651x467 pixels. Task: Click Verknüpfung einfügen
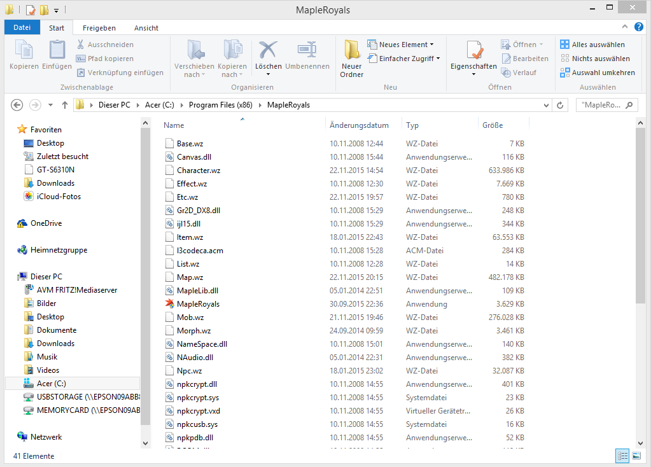[120, 73]
